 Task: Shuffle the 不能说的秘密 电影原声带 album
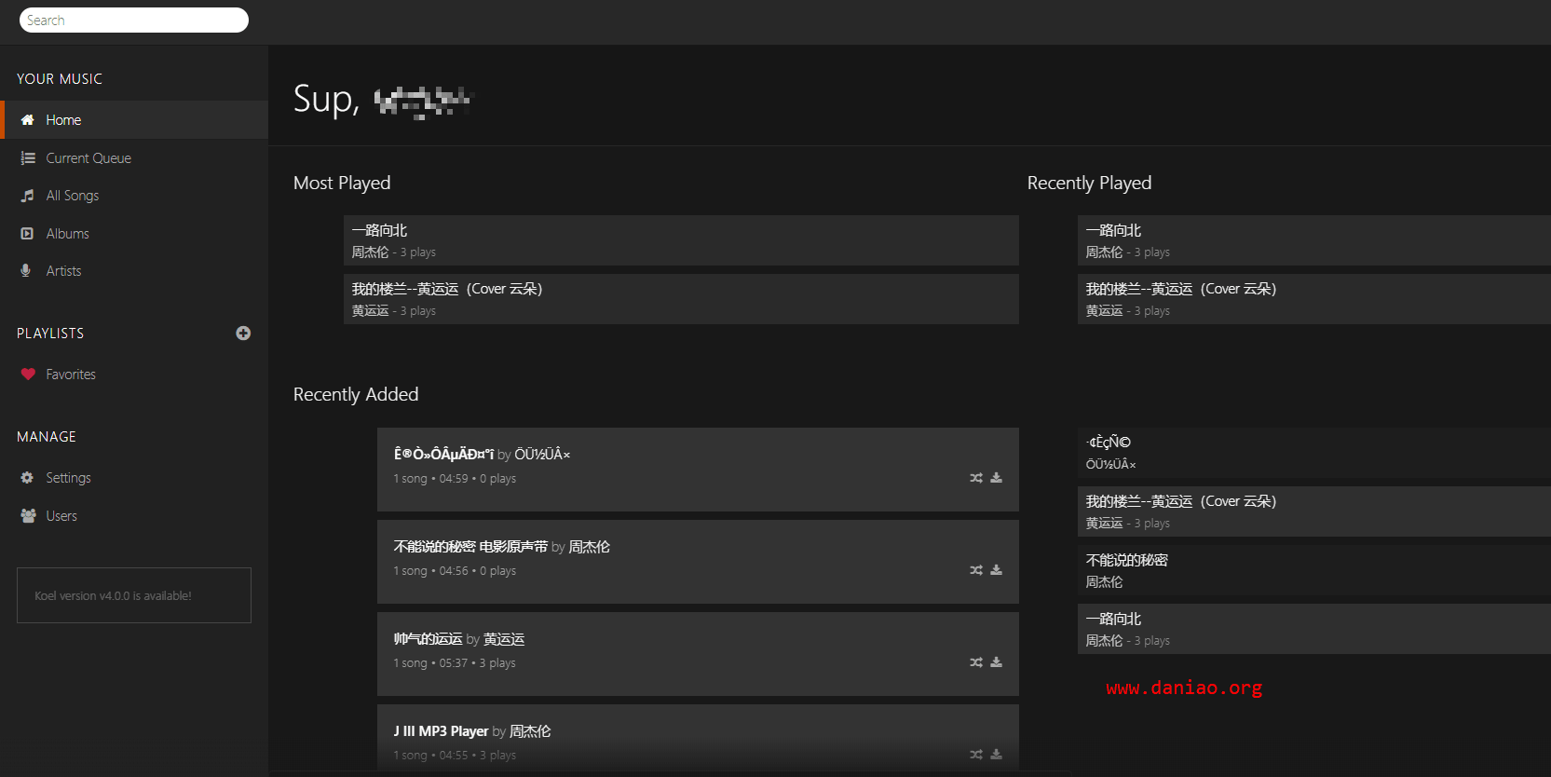pos(976,570)
